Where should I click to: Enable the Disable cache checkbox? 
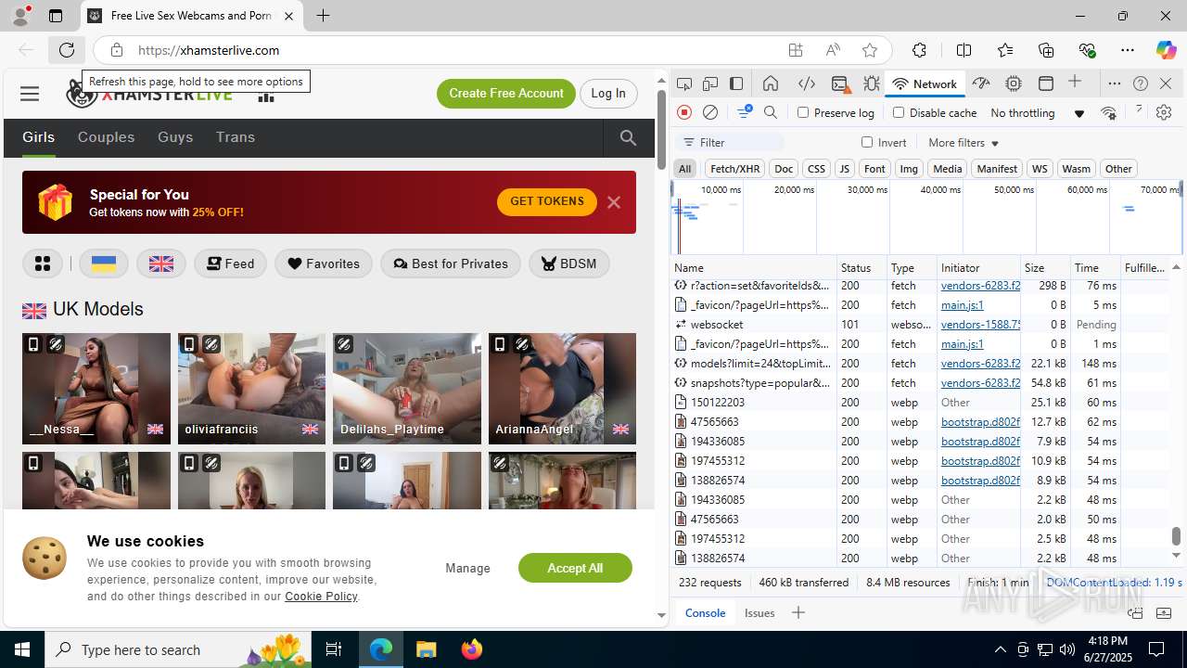[898, 112]
